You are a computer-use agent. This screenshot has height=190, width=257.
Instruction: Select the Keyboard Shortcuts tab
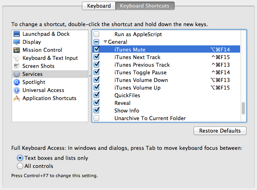(145, 6)
